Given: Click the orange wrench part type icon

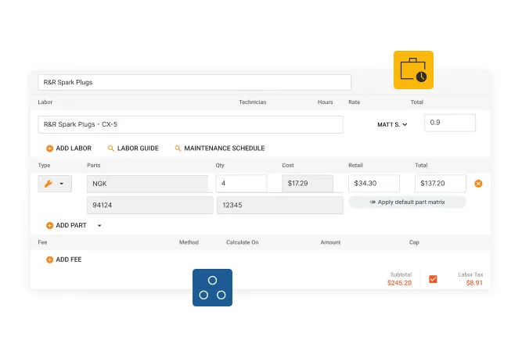Looking at the screenshot, I should [x=49, y=184].
